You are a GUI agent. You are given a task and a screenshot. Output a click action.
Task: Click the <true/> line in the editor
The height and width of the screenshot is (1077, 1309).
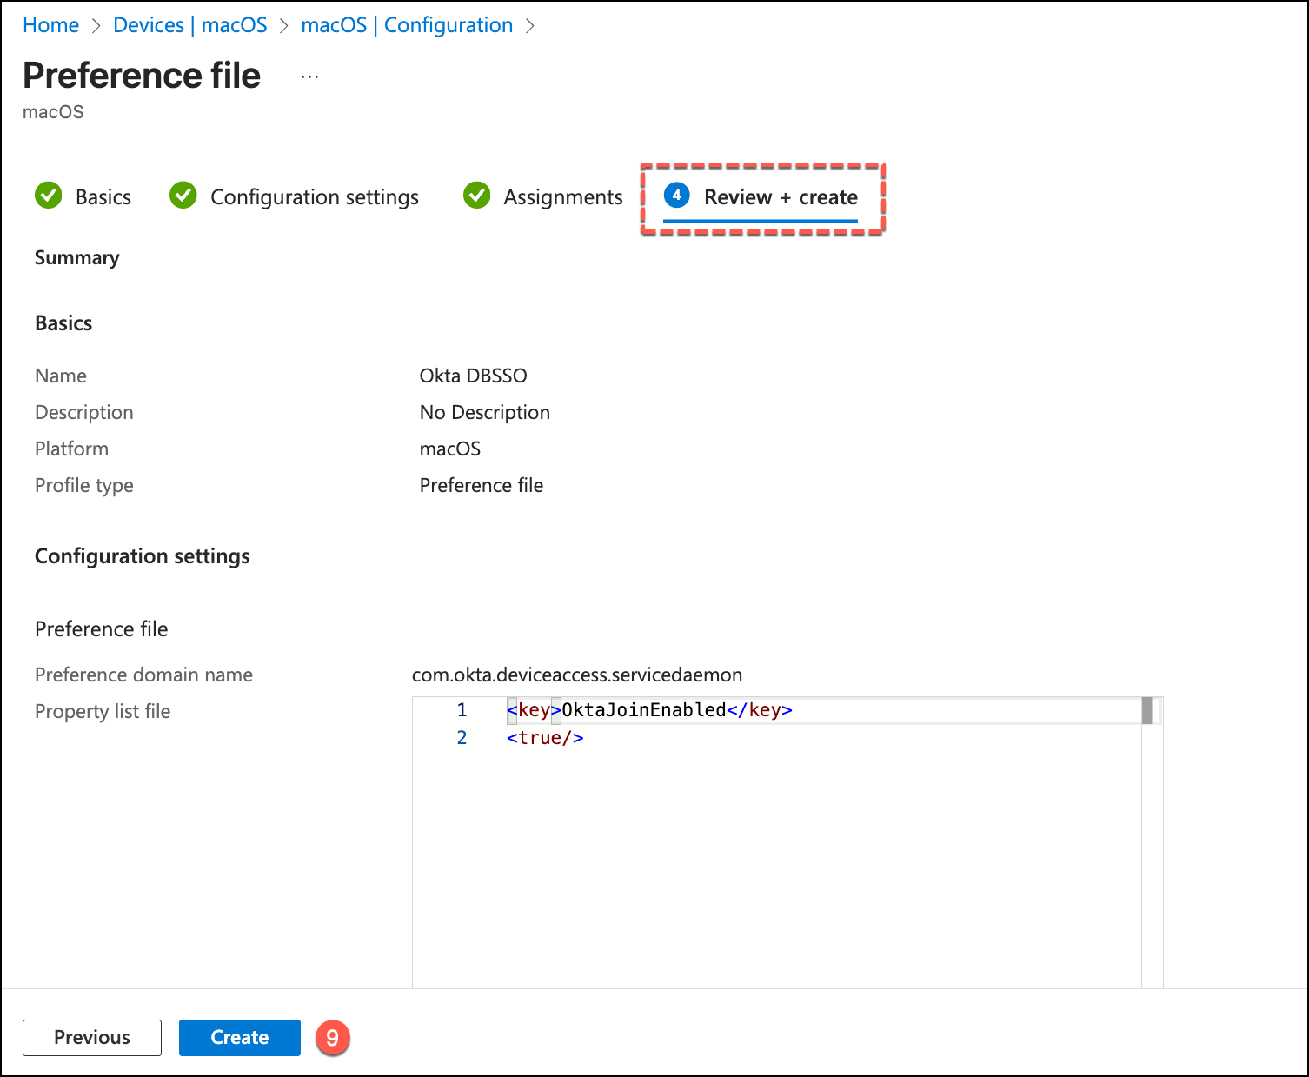pyautogui.click(x=545, y=738)
